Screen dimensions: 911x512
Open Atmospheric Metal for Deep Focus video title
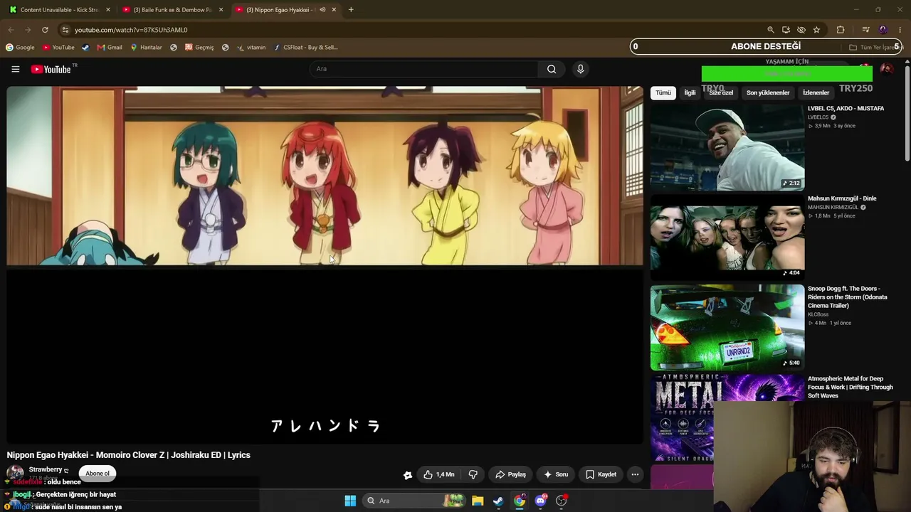click(x=851, y=388)
